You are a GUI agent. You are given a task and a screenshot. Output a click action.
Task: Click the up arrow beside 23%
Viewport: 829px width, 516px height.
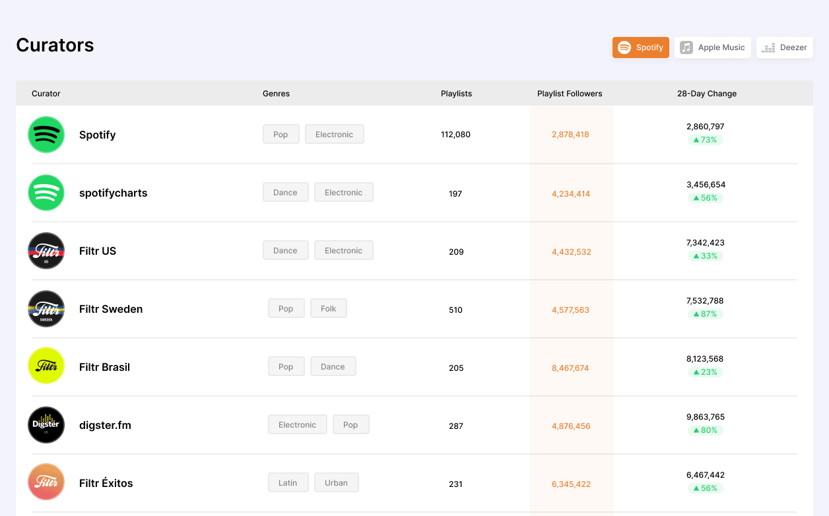(696, 372)
